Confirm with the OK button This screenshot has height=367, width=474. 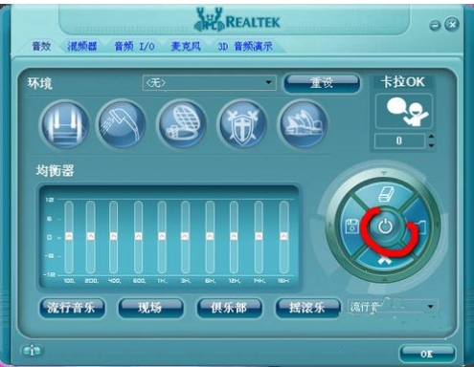[x=427, y=354]
